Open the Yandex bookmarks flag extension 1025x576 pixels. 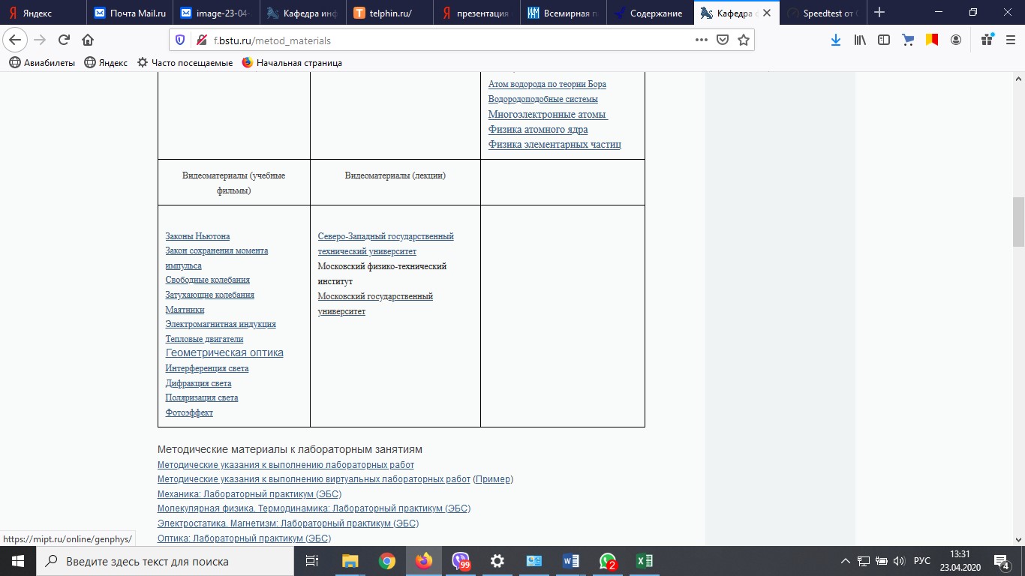pyautogui.click(x=932, y=40)
